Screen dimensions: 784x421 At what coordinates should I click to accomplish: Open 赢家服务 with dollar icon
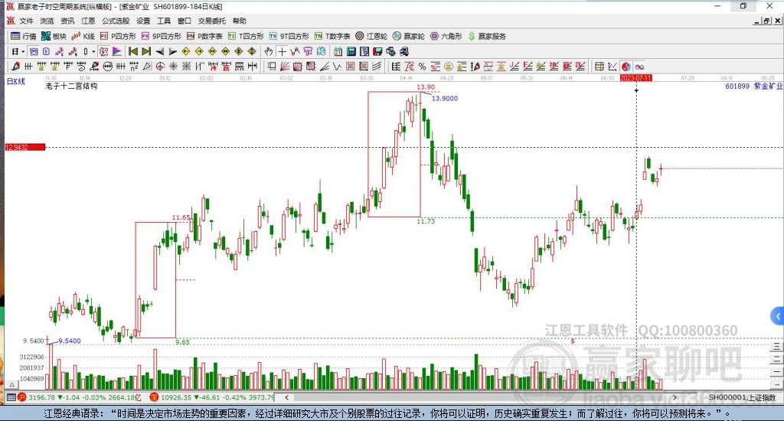coord(487,36)
